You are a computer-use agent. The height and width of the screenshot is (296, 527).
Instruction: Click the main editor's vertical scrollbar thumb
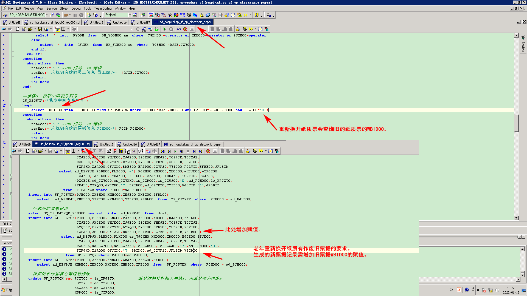[x=516, y=123]
